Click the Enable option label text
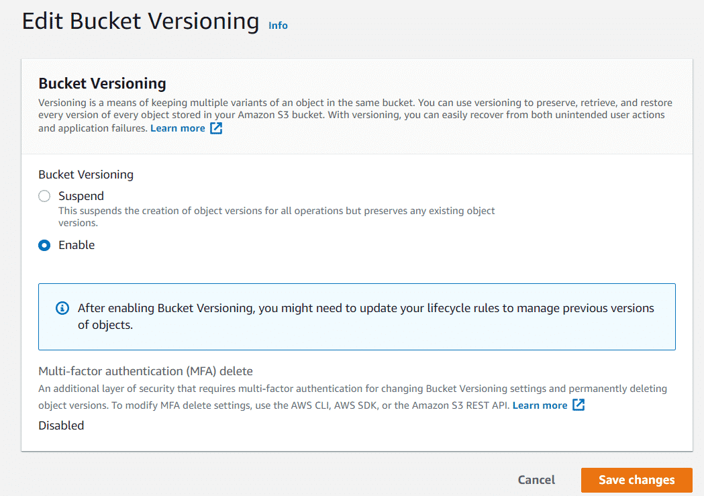The image size is (704, 496). tap(77, 245)
